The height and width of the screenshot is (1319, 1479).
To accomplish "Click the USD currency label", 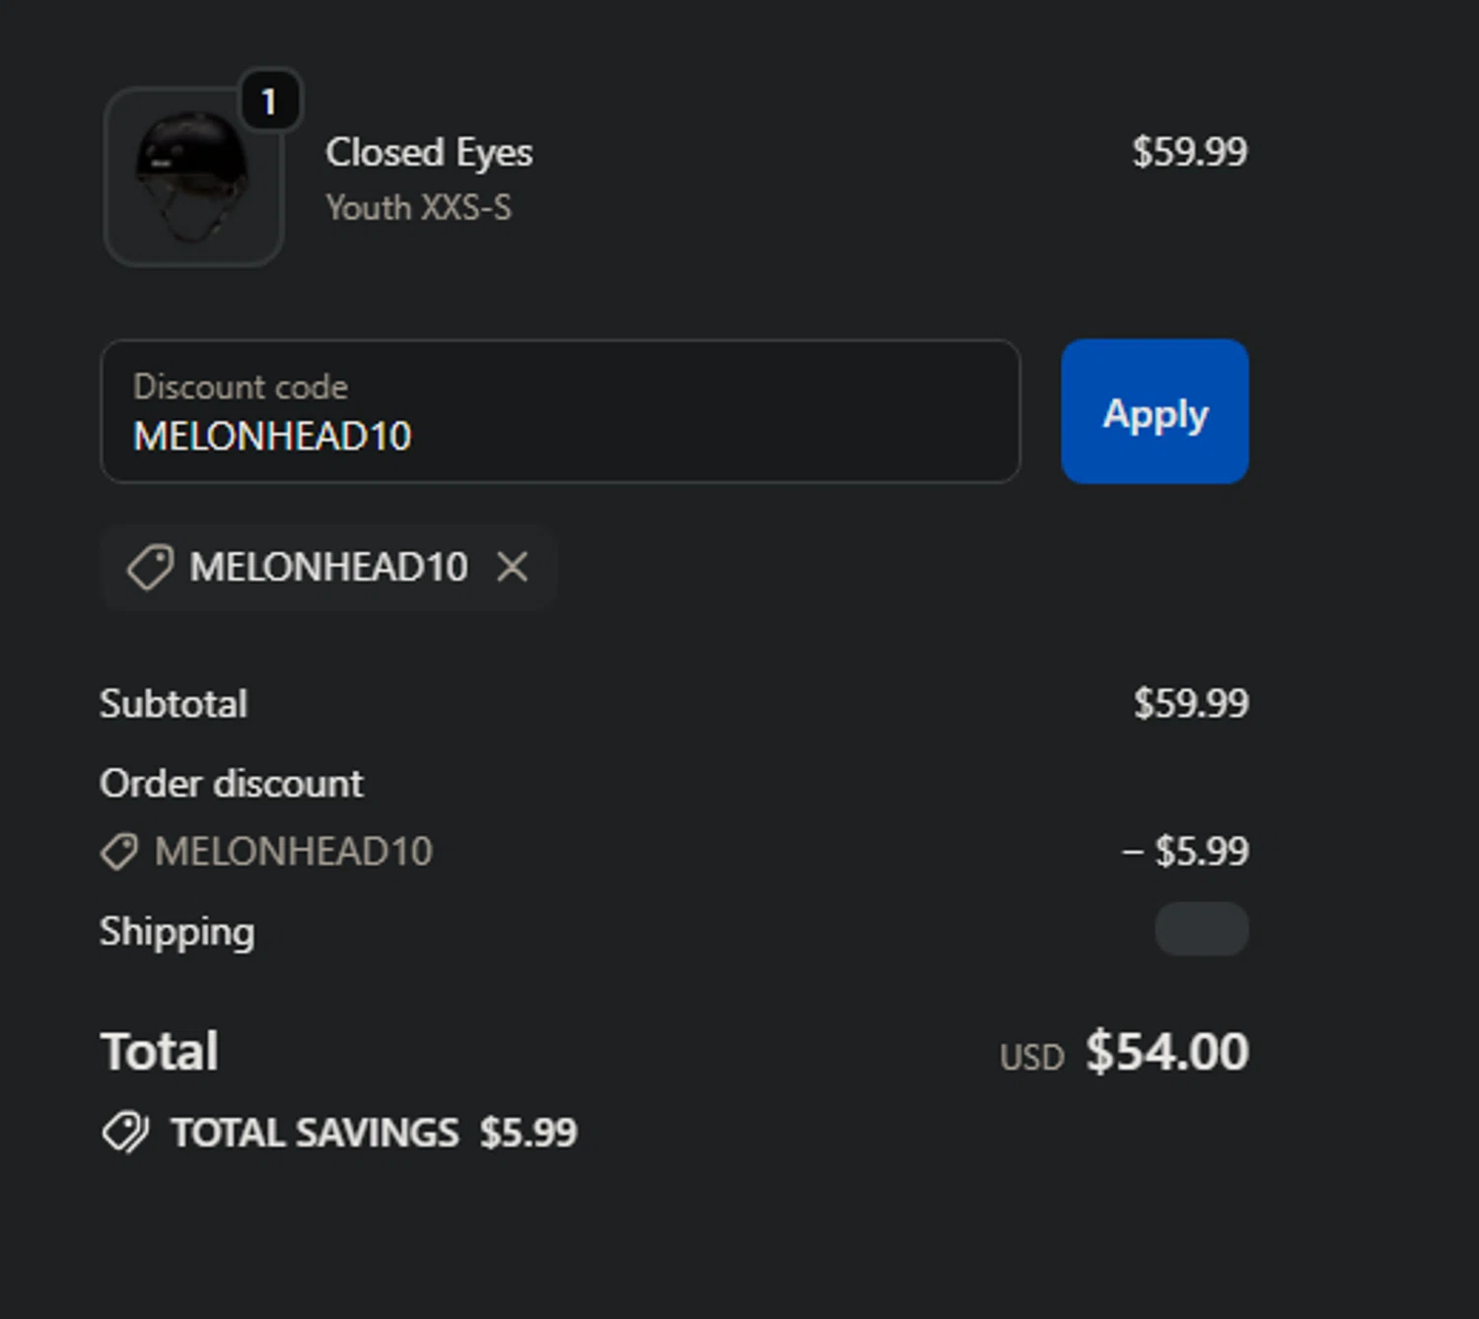I will point(1031,1058).
